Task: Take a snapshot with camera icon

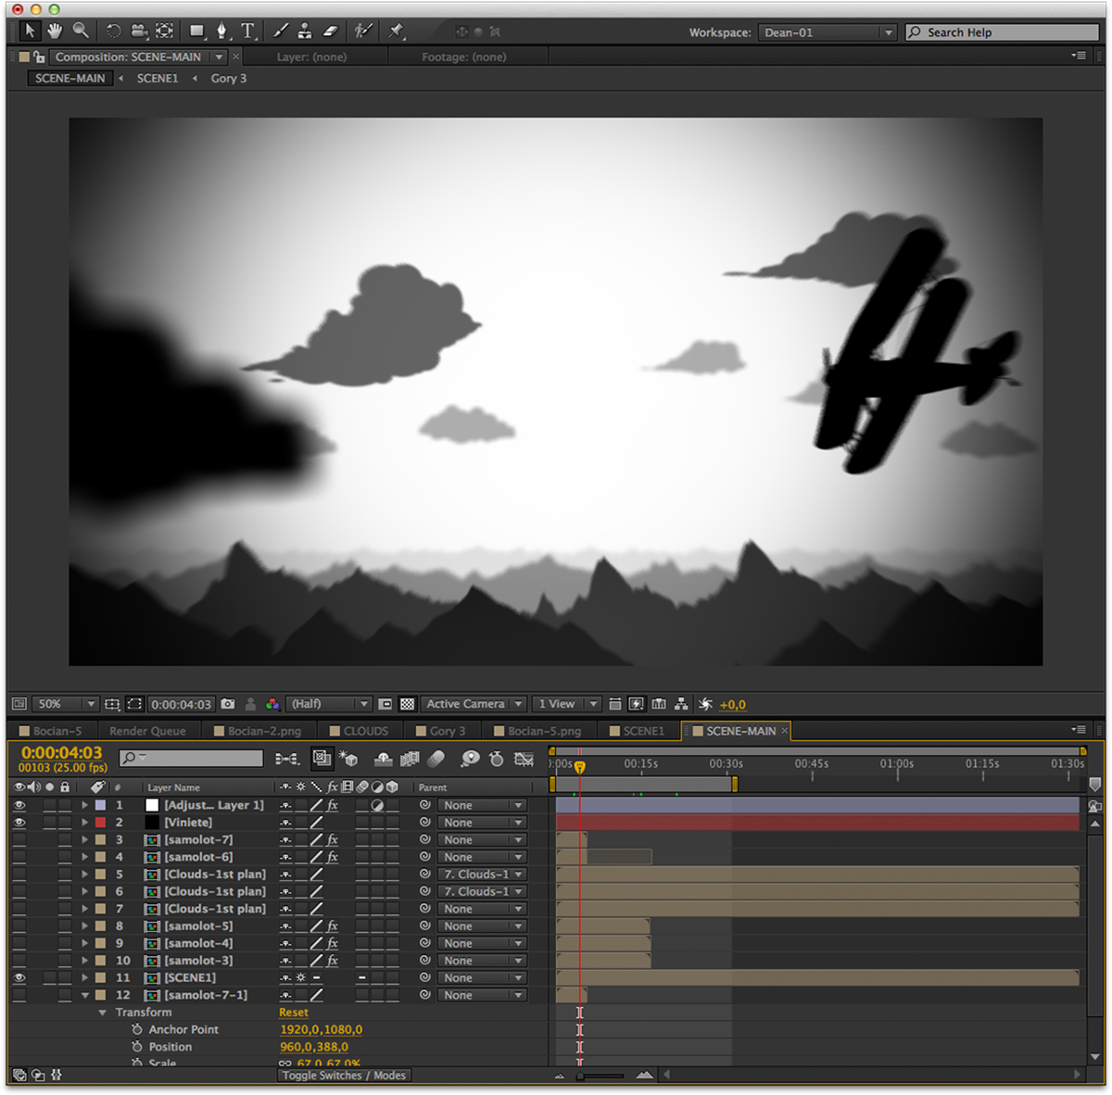Action: 228,704
